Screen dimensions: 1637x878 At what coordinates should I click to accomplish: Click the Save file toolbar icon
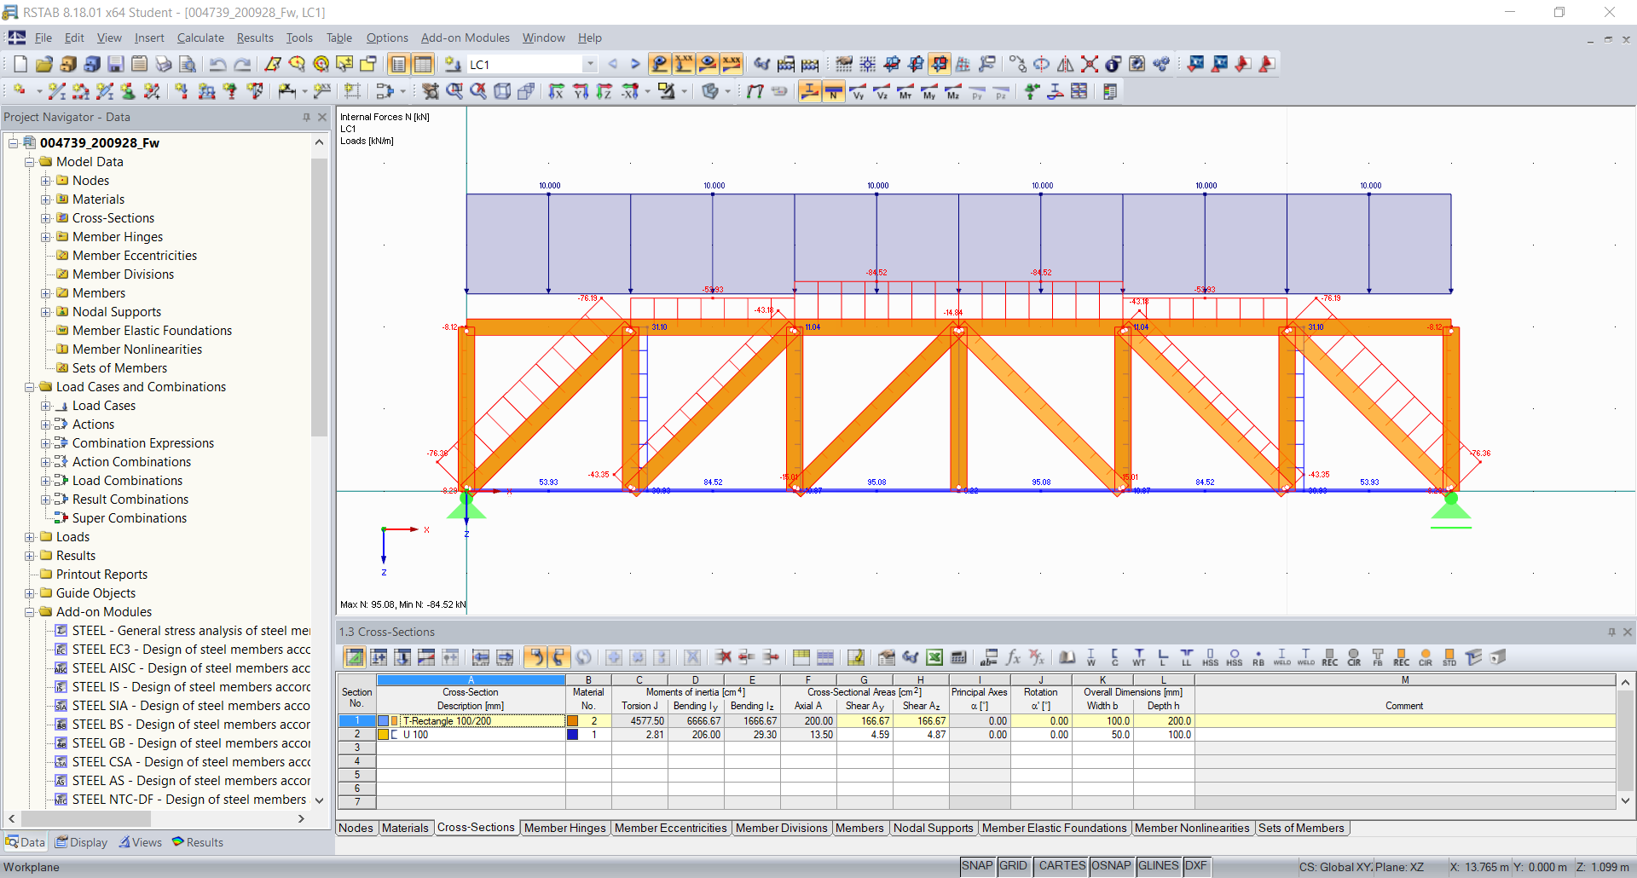pos(116,65)
